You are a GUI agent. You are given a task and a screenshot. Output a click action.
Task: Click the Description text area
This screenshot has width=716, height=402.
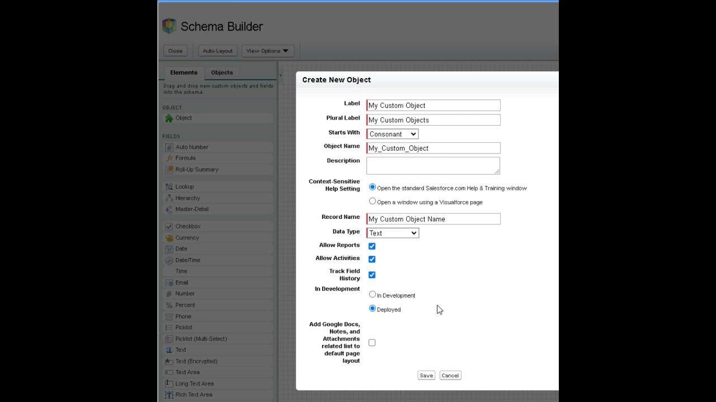(x=434, y=165)
